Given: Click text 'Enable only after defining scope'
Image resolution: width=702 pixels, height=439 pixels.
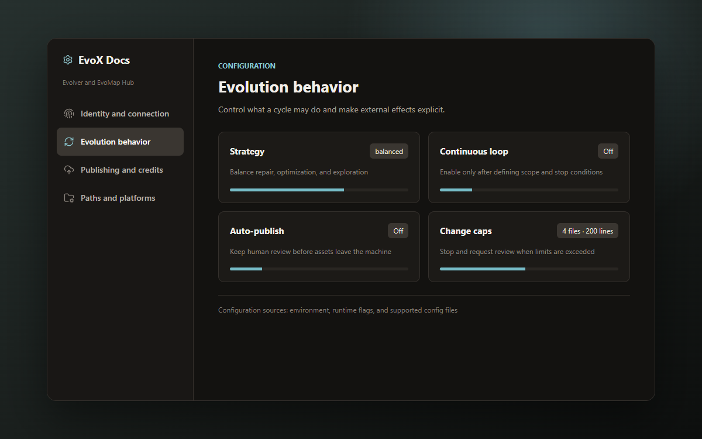Looking at the screenshot, I should (491, 172).
